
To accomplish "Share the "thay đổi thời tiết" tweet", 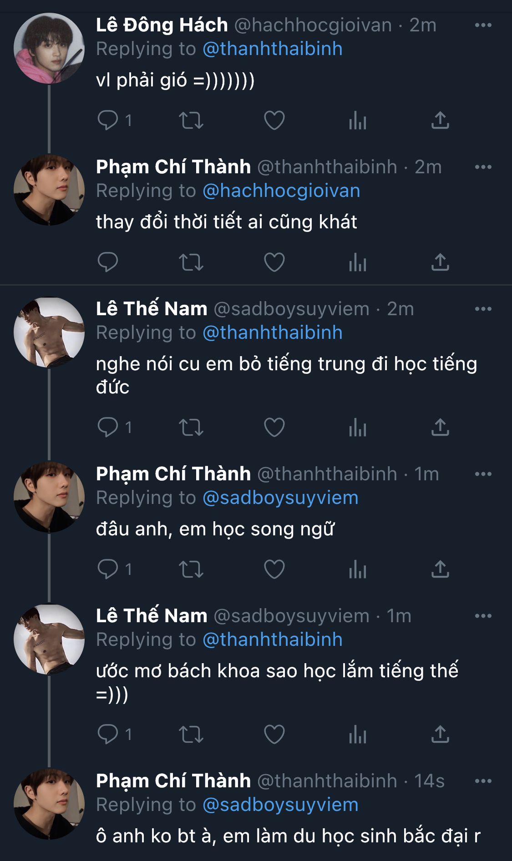I will (440, 262).
